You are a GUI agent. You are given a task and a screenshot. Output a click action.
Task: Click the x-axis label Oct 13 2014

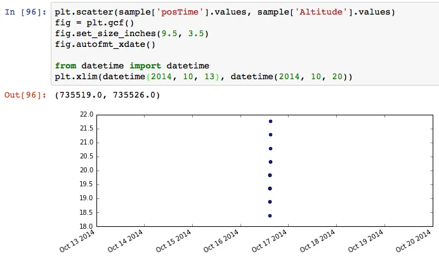[77, 241]
